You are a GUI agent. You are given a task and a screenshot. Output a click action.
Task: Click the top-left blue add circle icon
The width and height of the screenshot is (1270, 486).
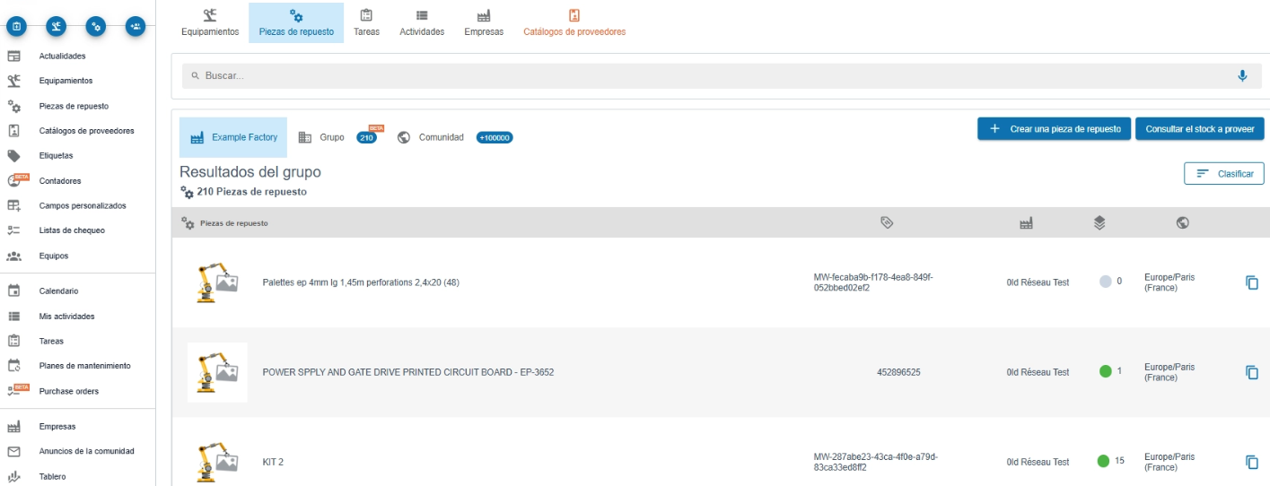click(16, 26)
